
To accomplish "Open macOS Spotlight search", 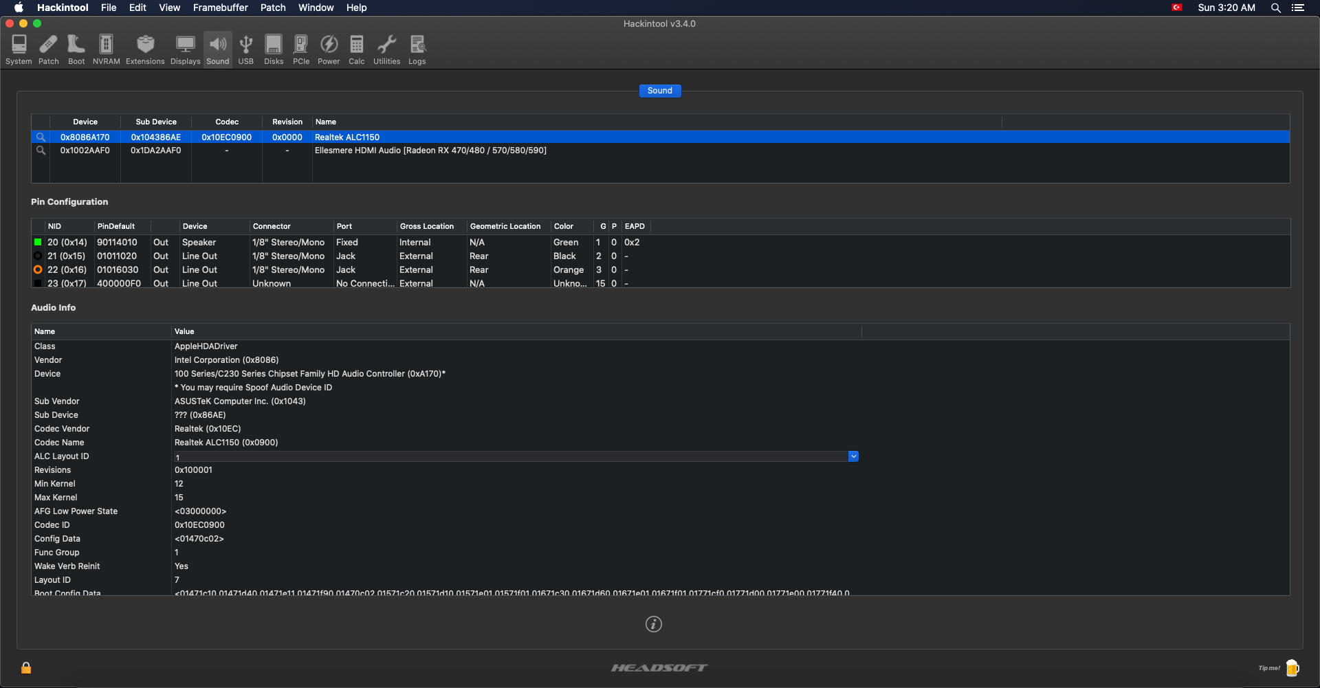I will [1275, 8].
